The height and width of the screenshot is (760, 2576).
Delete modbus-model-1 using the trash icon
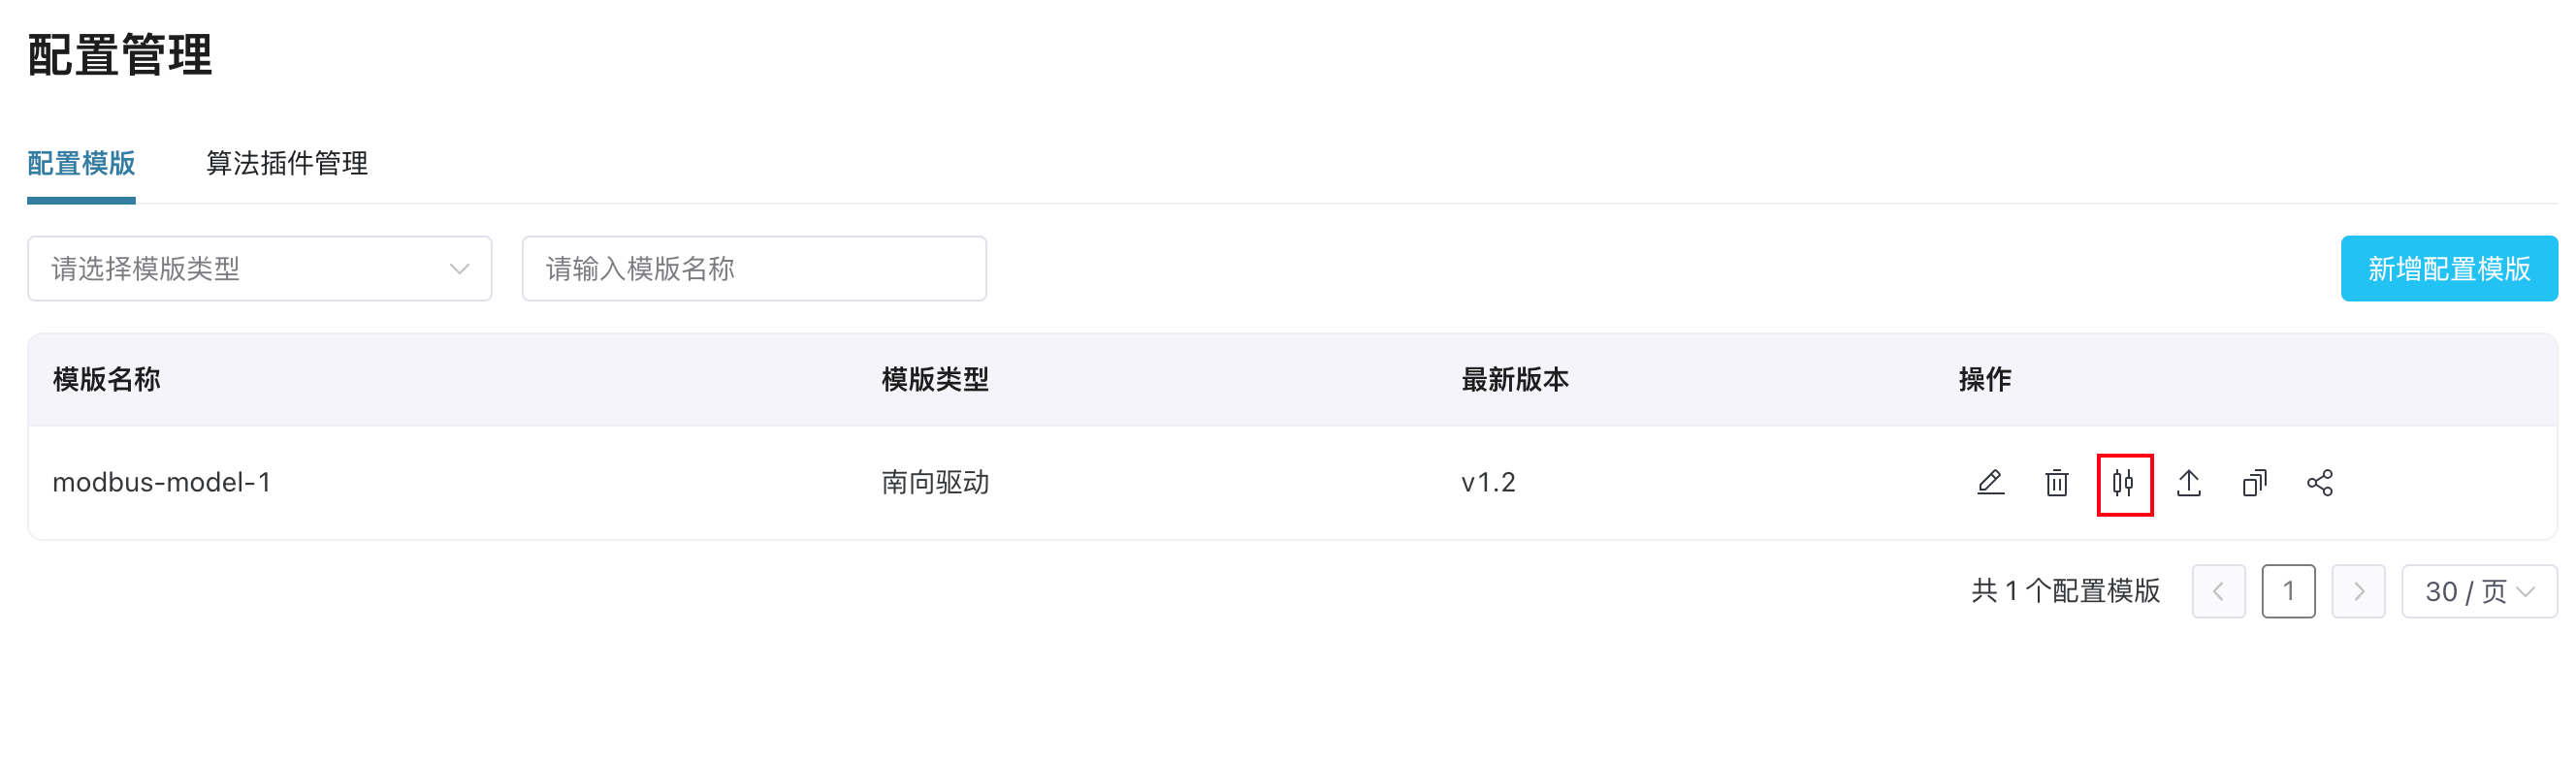[2056, 483]
